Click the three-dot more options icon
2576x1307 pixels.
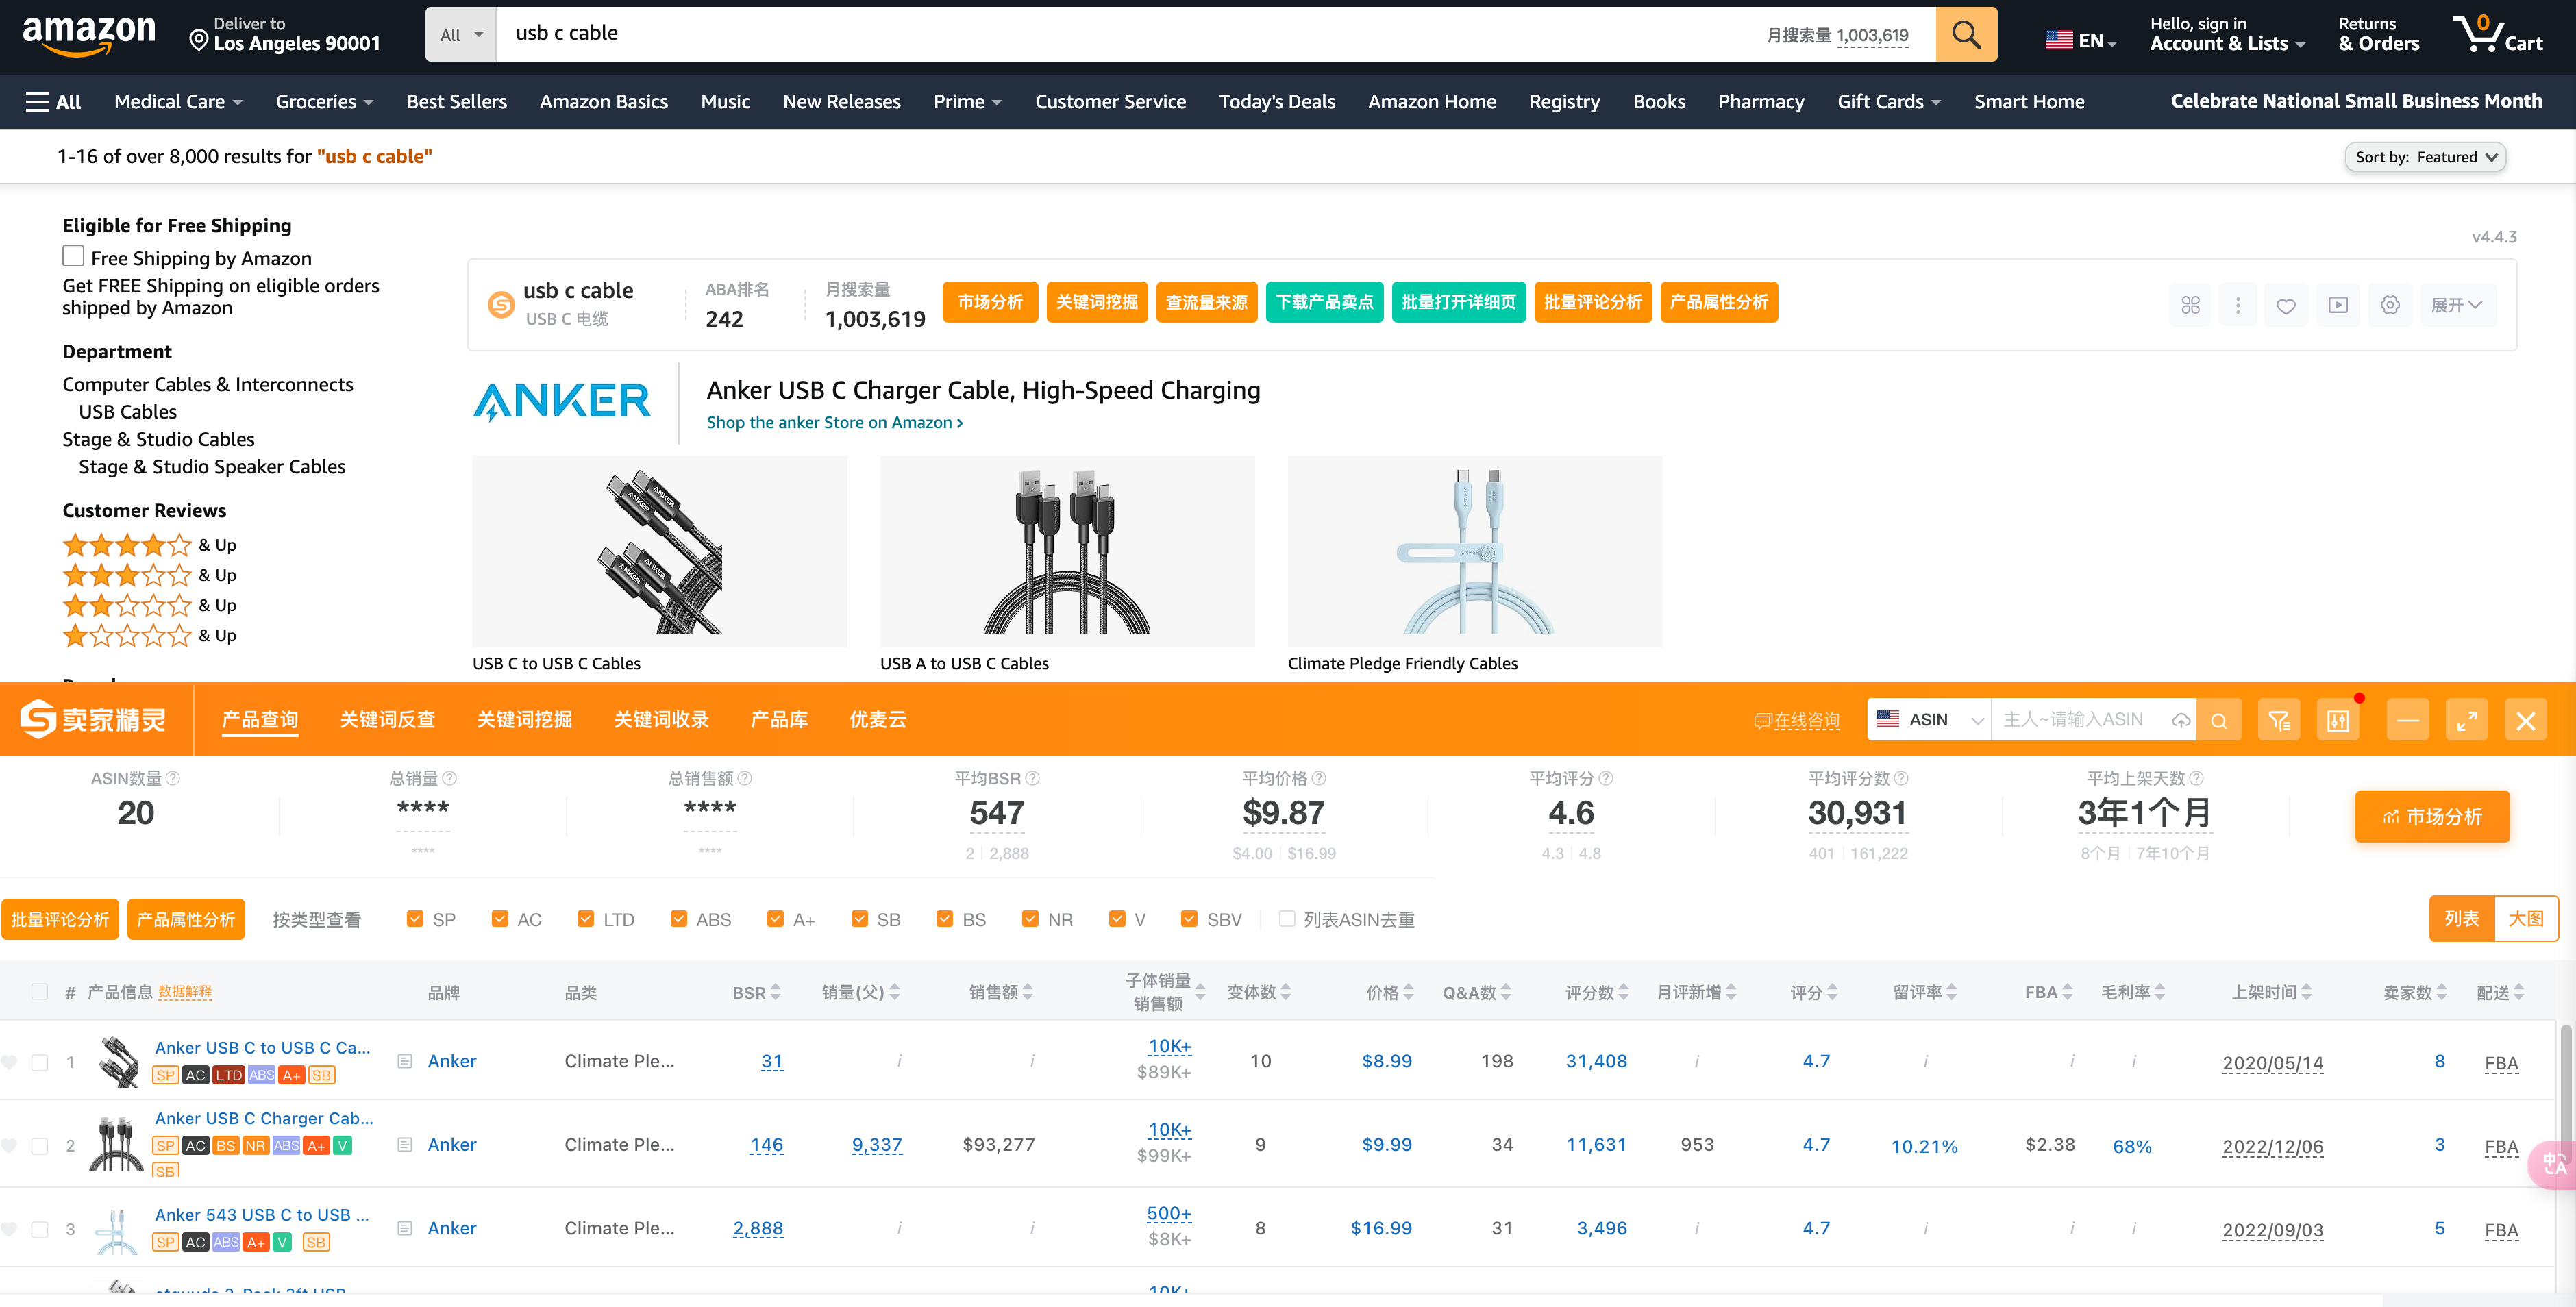pyautogui.click(x=2238, y=305)
